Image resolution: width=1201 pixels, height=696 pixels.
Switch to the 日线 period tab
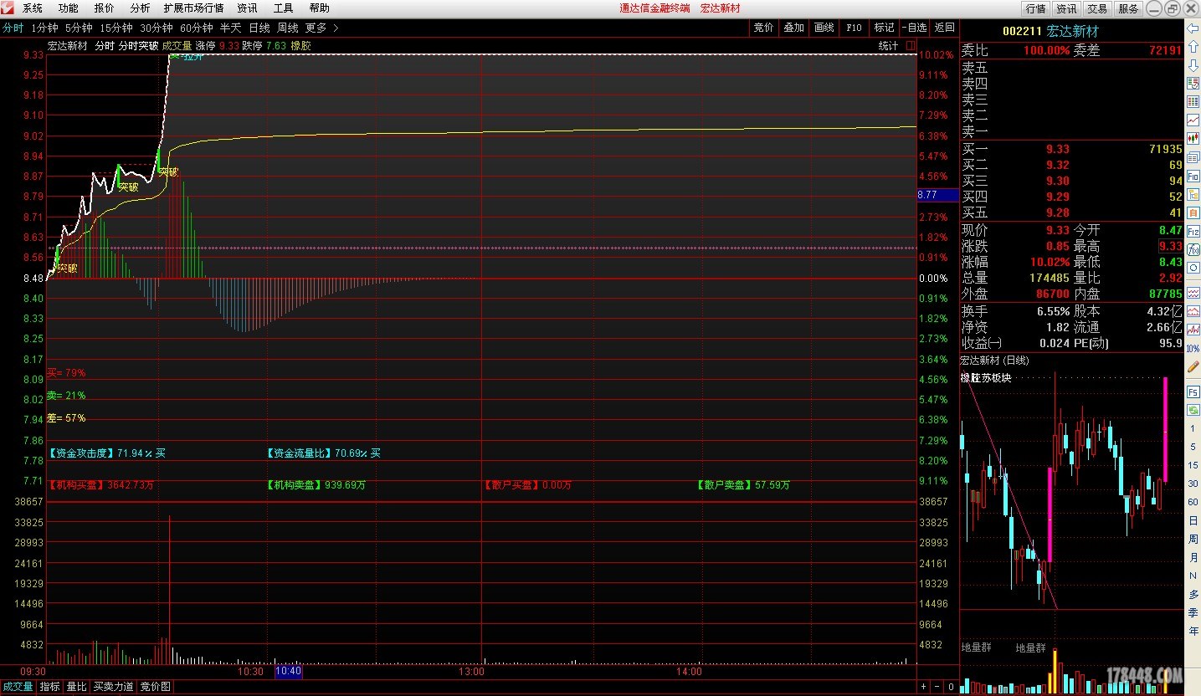259,28
